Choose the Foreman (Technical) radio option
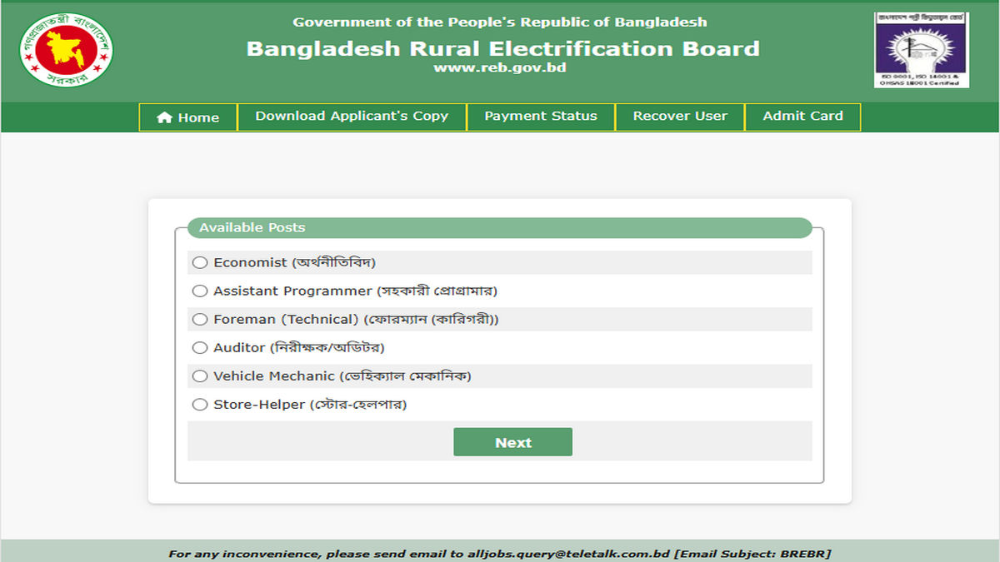The width and height of the screenshot is (1000, 562). coord(199,319)
